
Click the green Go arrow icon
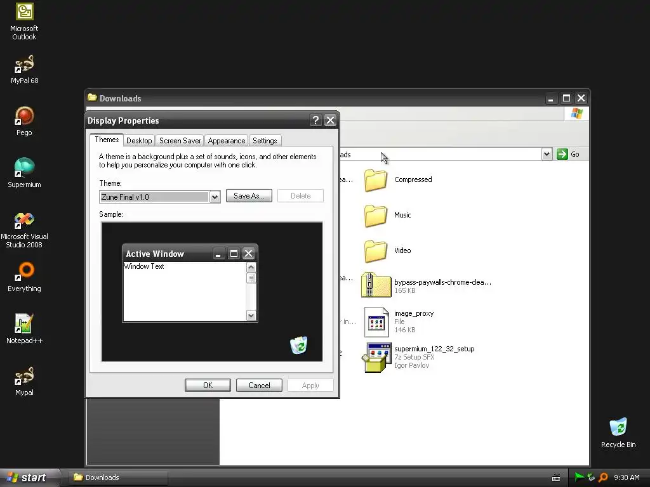coord(562,154)
